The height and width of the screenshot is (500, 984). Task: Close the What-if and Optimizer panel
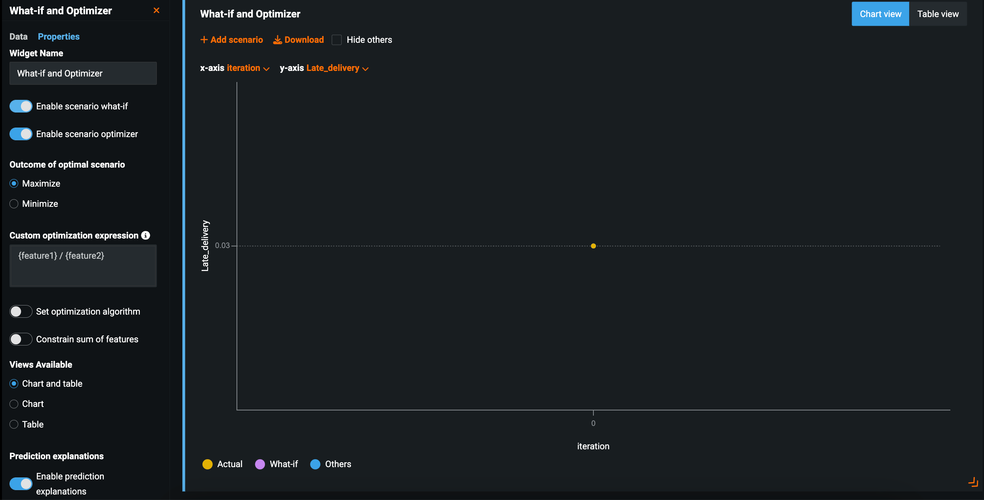(156, 10)
